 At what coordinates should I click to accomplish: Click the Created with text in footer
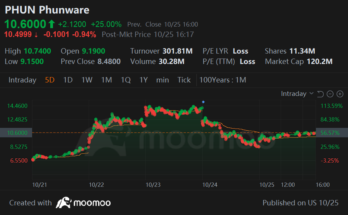31,203
